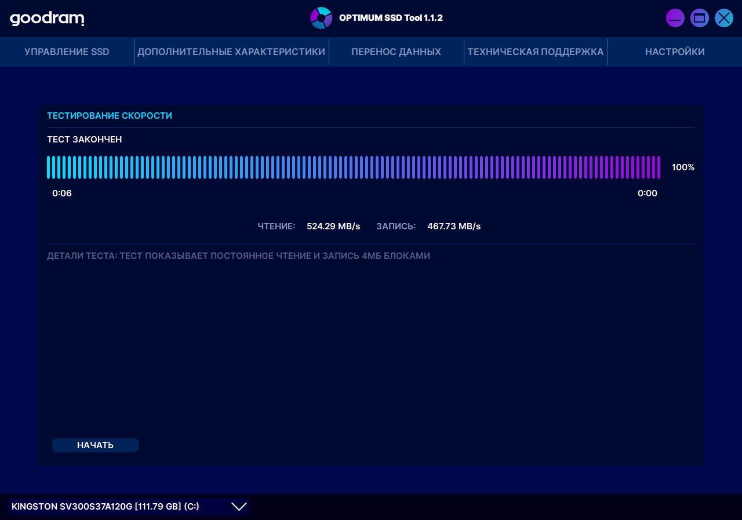Open the УПРАВЛЕНИЕ SSD tab
This screenshot has width=742, height=520.
pos(67,52)
